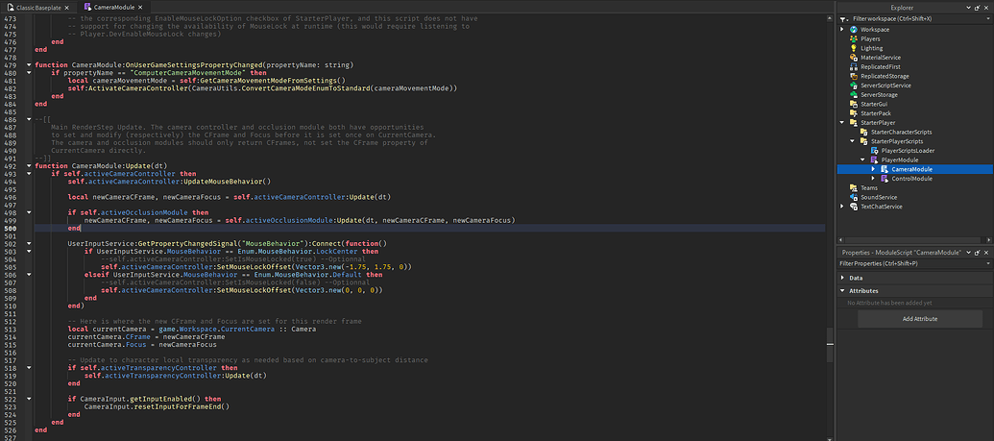Viewport: 994px width, 441px height.
Task: Expand the Data properties section
Action: [842, 278]
